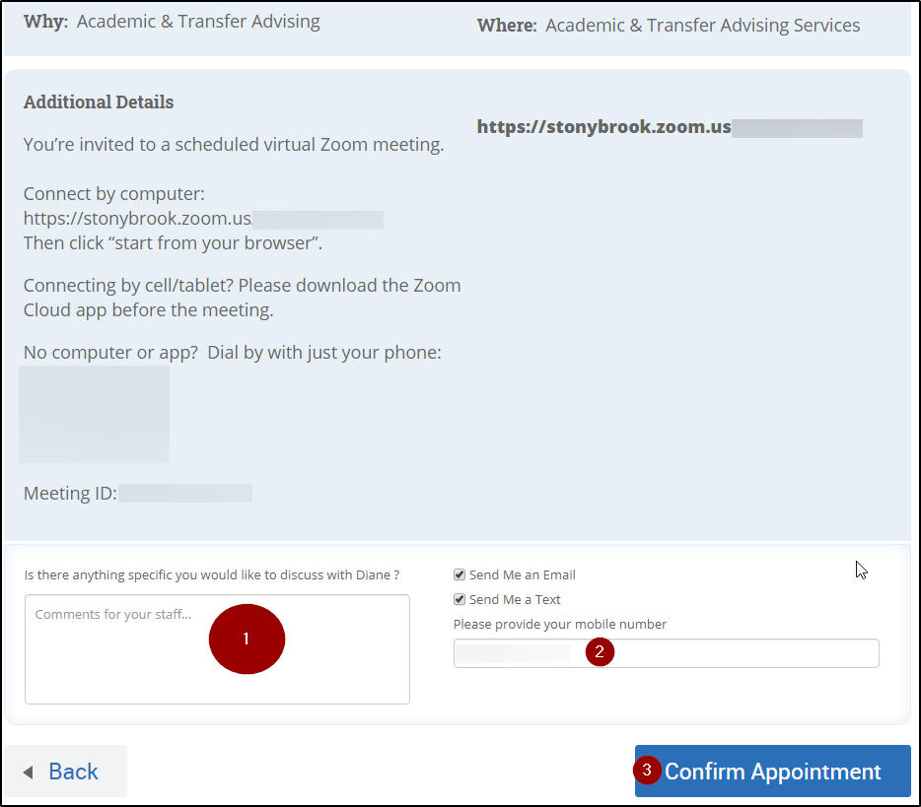Image resolution: width=921 pixels, height=807 pixels.
Task: Click the redacted Meeting ID value
Action: (185, 493)
